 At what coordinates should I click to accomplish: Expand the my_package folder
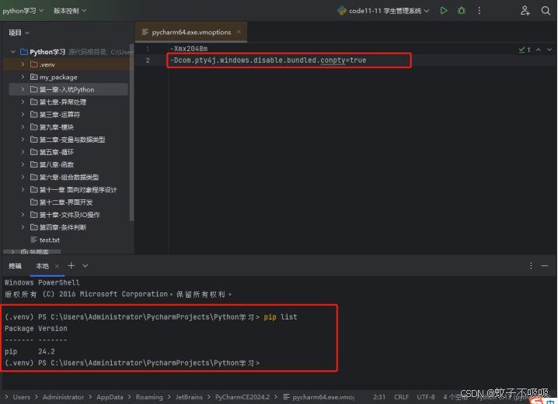(x=23, y=78)
